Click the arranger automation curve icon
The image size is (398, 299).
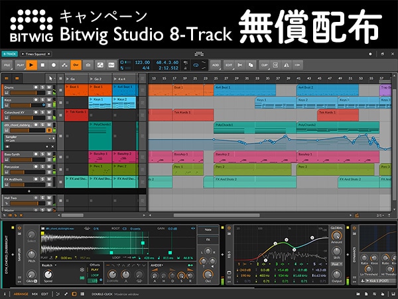click(x=99, y=65)
